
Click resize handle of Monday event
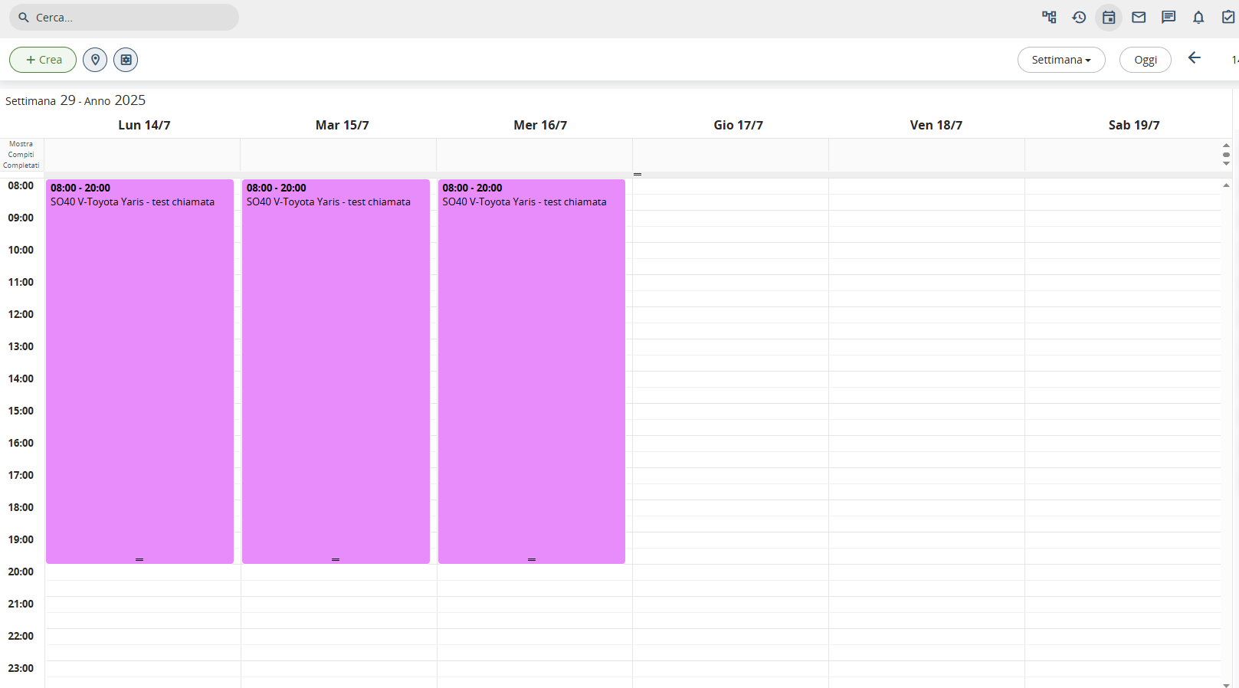pyautogui.click(x=139, y=560)
